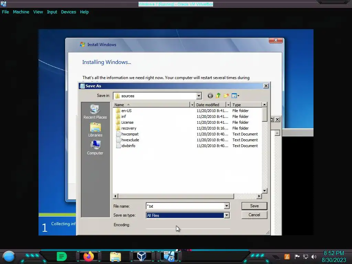Expand the Save in folder dropdown

pyautogui.click(x=199, y=96)
